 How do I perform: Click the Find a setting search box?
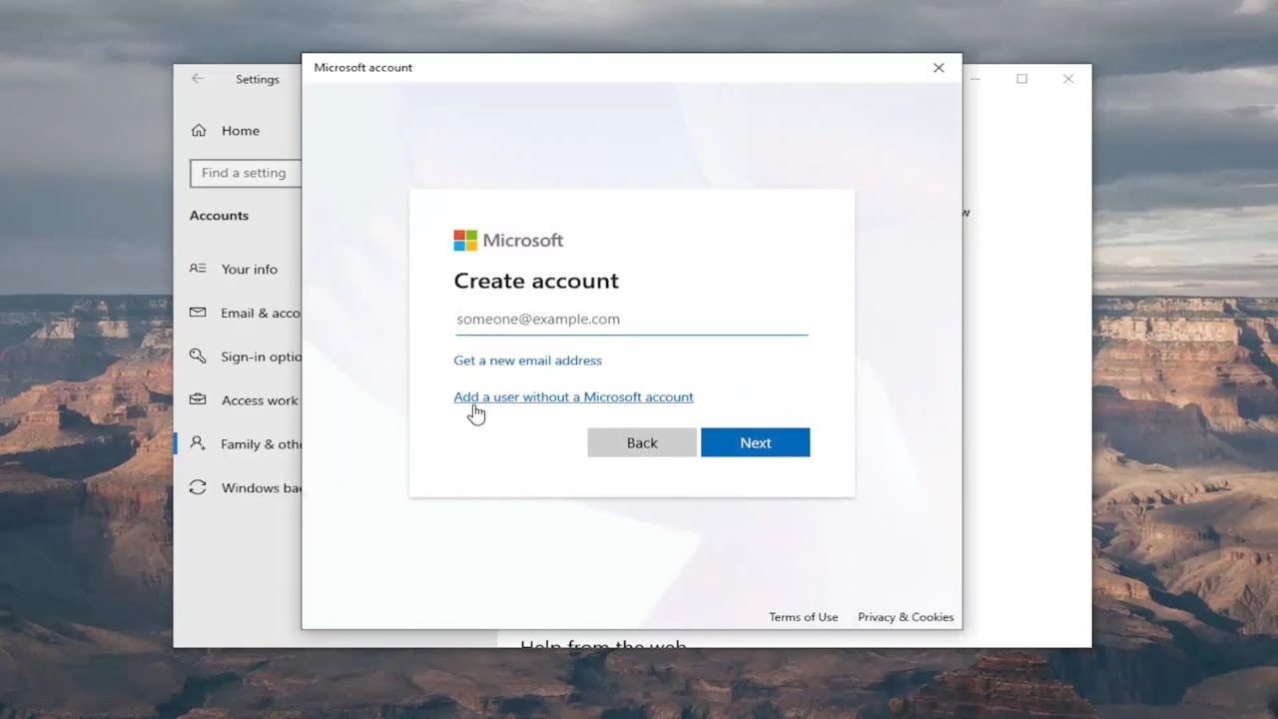click(x=245, y=173)
